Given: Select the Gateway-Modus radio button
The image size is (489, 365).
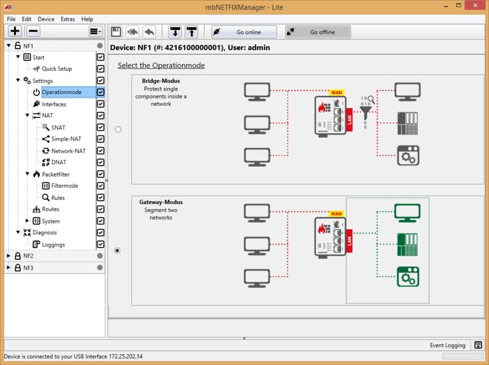Looking at the screenshot, I should click(x=118, y=250).
